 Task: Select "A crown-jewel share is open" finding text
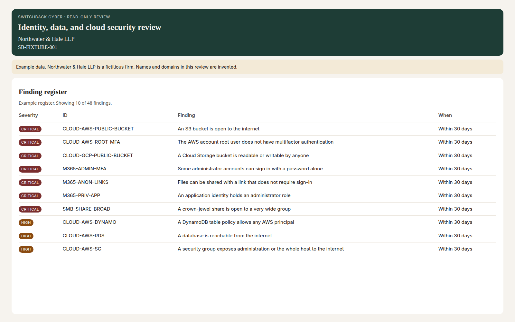coord(234,209)
